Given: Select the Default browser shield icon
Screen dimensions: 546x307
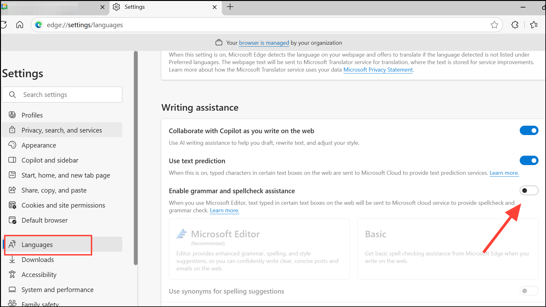Looking at the screenshot, I should (x=12, y=220).
